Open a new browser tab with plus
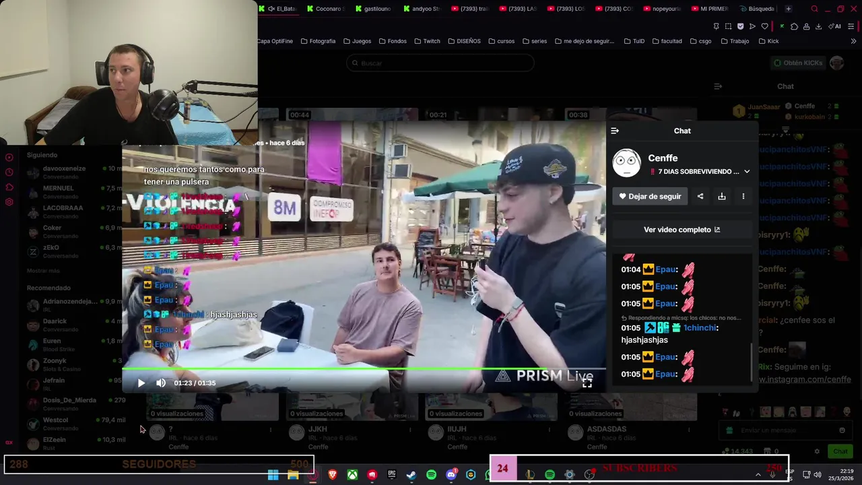862x485 pixels. [x=789, y=9]
